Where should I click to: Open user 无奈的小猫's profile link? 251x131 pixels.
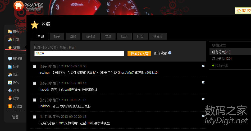[47, 123]
